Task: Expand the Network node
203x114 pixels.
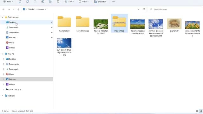Action: click(x=3, y=96)
